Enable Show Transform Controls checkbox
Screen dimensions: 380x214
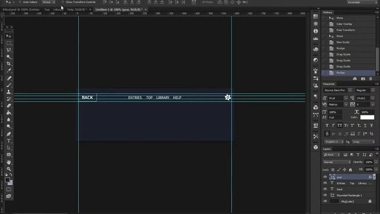coord(63,2)
